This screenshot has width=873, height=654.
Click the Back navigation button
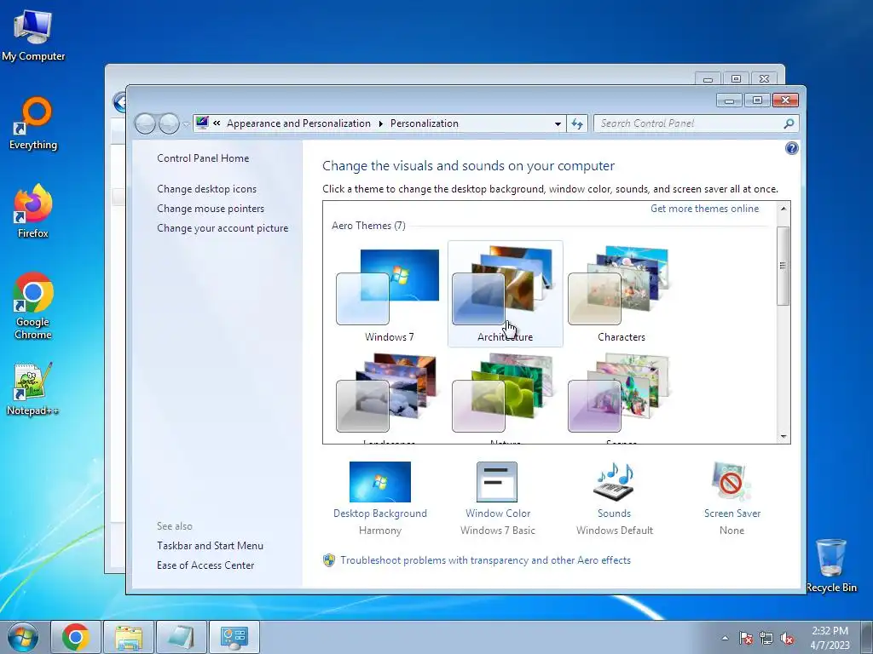pos(145,123)
